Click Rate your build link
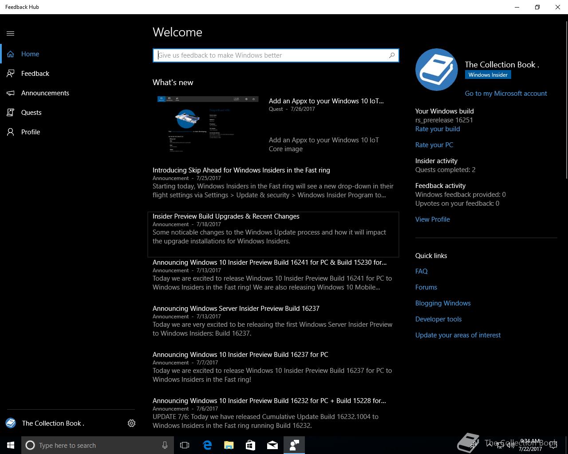The height and width of the screenshot is (454, 568). click(x=438, y=129)
